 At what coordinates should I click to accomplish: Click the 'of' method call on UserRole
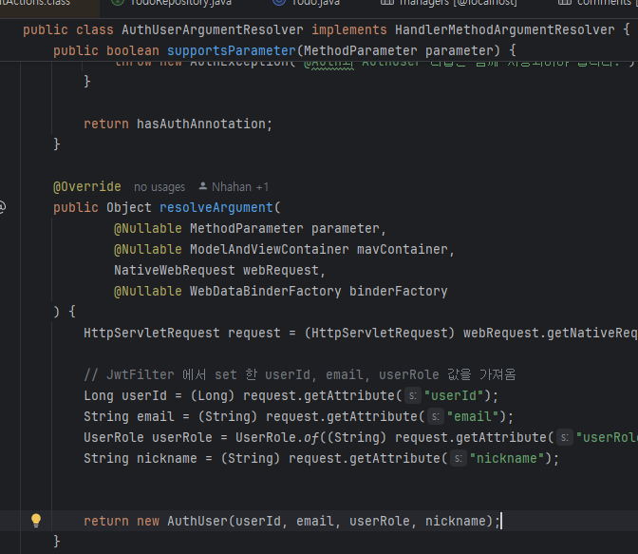click(311, 437)
